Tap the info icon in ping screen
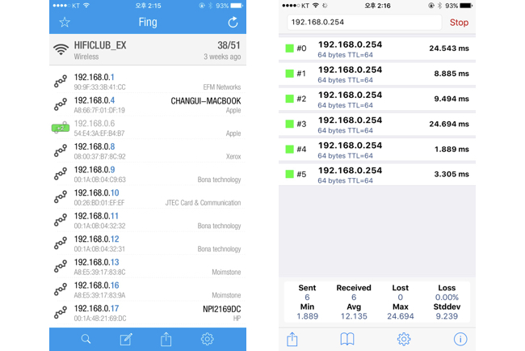This screenshot has width=525, height=351. click(460, 339)
